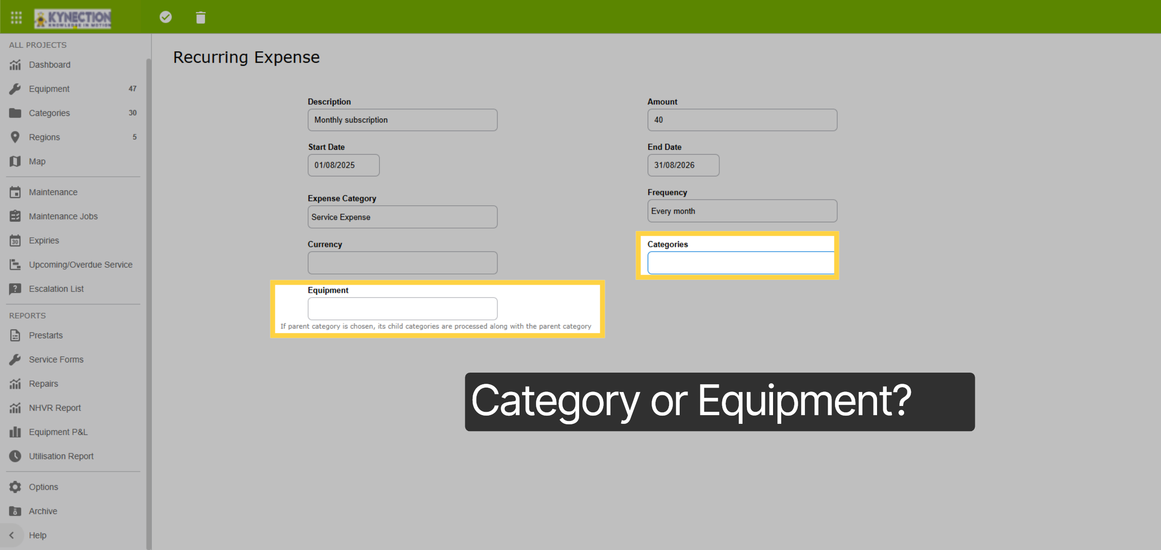Open the apps grid menu icon
Viewport: 1161px width, 550px height.
pyautogui.click(x=16, y=17)
